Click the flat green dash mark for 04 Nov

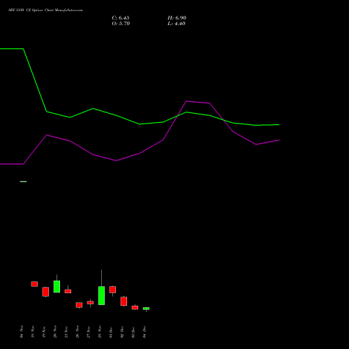pyautogui.click(x=23, y=181)
